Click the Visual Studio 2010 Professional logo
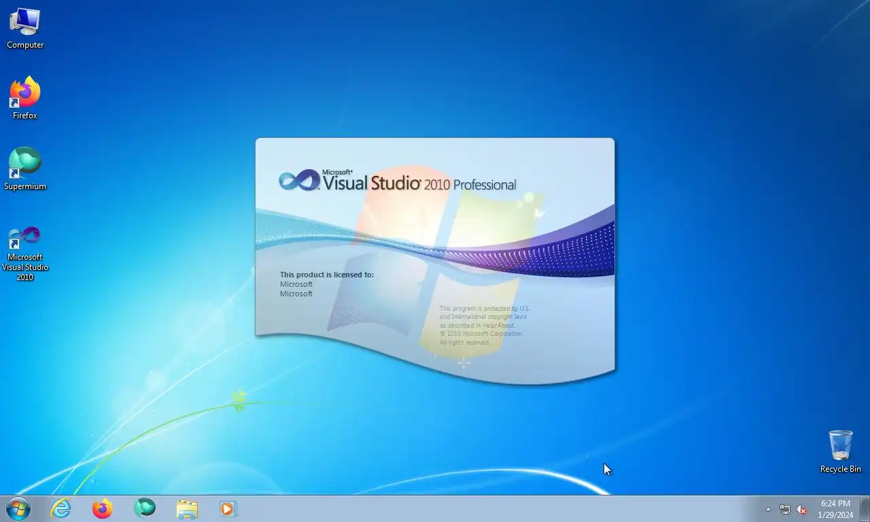The width and height of the screenshot is (870, 522). pos(398,181)
